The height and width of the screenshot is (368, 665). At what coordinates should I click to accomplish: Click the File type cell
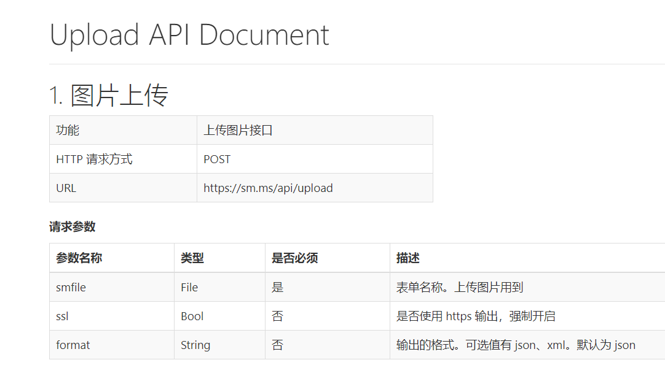[189, 287]
